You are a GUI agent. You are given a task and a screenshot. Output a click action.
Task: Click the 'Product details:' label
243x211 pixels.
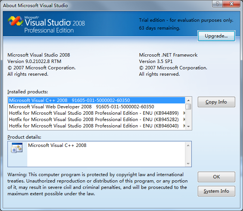point(24,137)
